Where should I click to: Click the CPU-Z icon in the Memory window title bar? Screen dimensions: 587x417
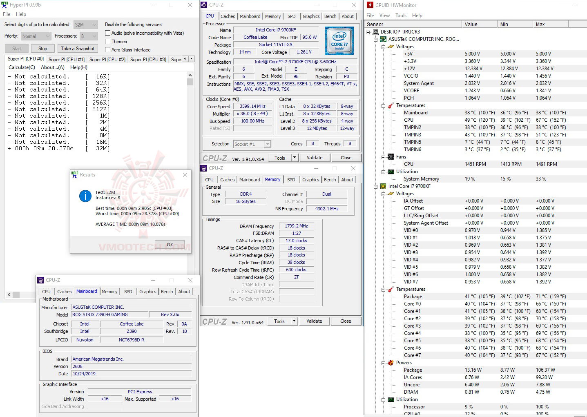pyautogui.click(x=203, y=168)
